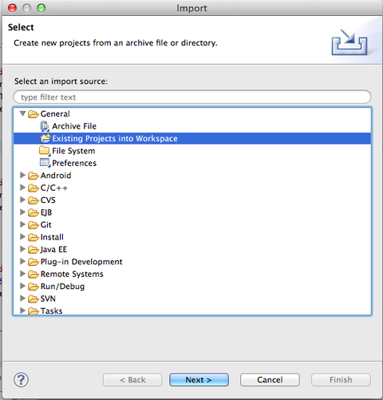Focus the type filter text field

(x=192, y=97)
